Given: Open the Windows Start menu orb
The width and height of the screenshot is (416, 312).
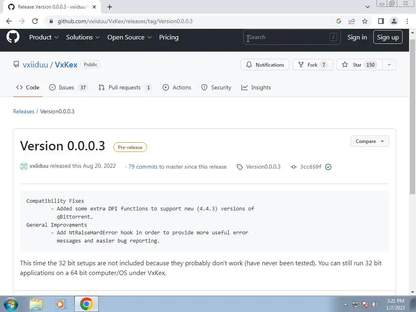Looking at the screenshot, I should (x=11, y=304).
